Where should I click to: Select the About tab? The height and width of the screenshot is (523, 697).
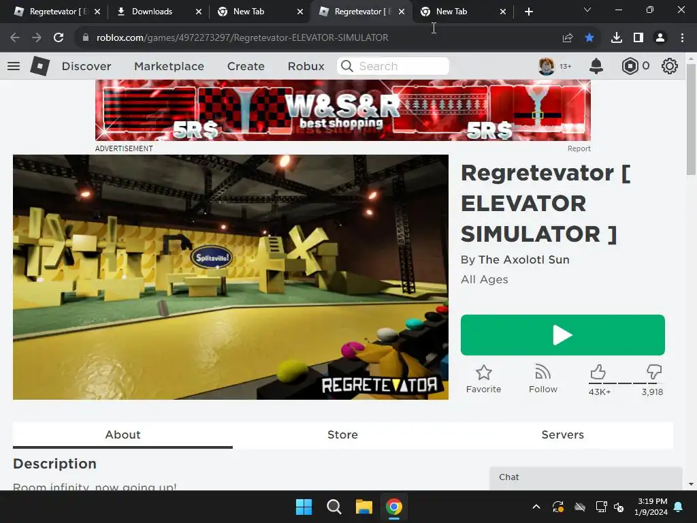pyautogui.click(x=123, y=434)
